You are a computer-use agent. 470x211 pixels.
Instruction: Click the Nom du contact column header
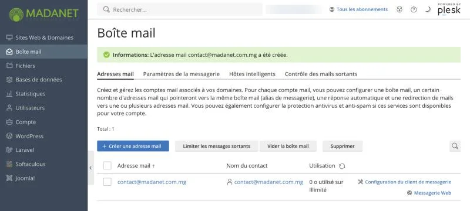pyautogui.click(x=247, y=165)
